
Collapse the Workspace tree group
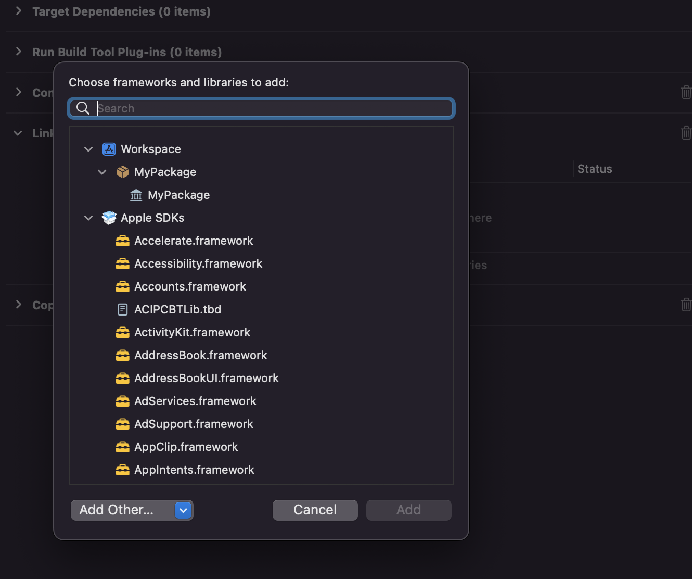pos(88,149)
